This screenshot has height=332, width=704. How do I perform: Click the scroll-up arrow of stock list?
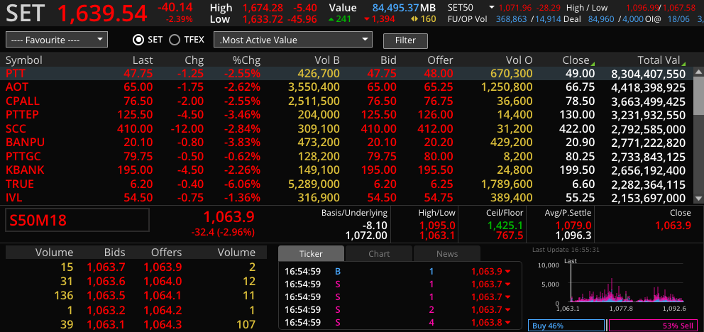[x=698, y=72]
